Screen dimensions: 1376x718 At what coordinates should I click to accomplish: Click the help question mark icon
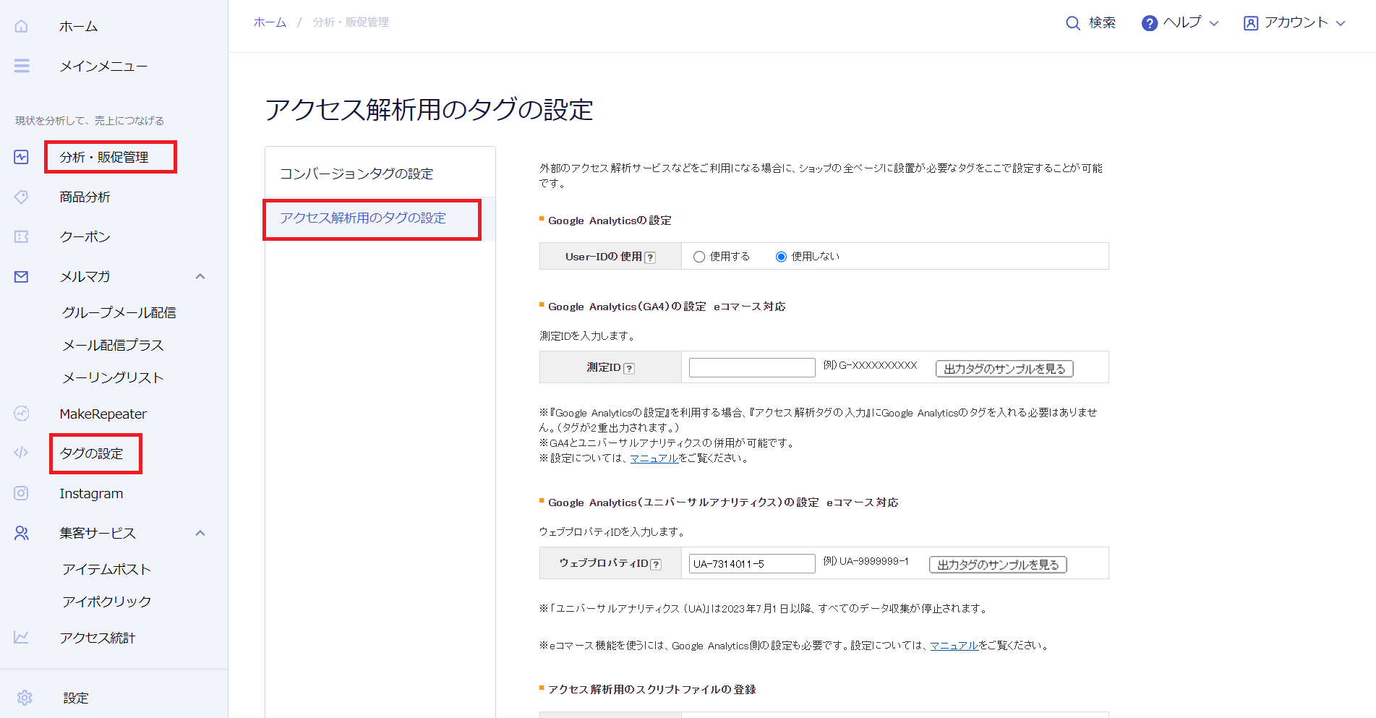1149,23
